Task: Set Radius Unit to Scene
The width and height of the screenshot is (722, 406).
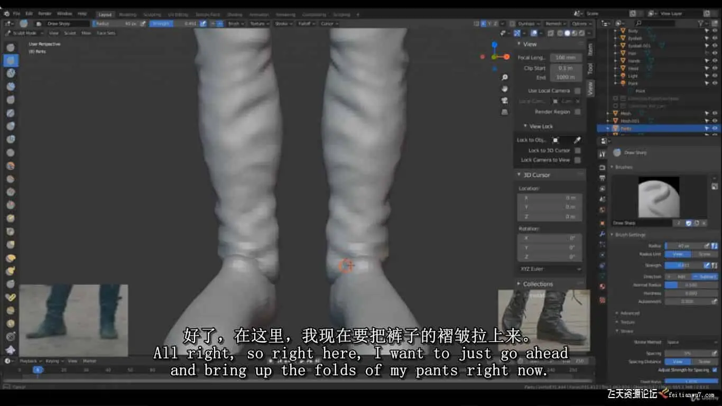Action: click(x=705, y=254)
